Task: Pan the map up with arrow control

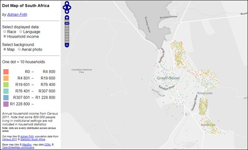Action: pyautogui.click(x=67, y=3)
